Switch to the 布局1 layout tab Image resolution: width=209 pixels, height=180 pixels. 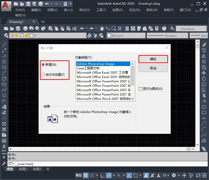pyautogui.click(x=23, y=169)
